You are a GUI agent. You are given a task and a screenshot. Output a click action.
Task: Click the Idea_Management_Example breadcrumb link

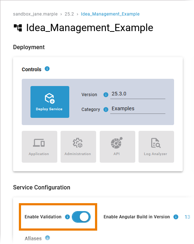tap(110, 14)
